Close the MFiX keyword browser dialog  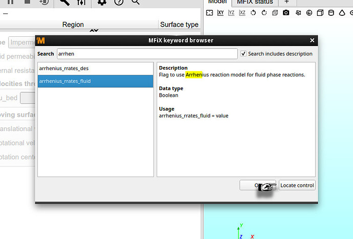click(312, 40)
